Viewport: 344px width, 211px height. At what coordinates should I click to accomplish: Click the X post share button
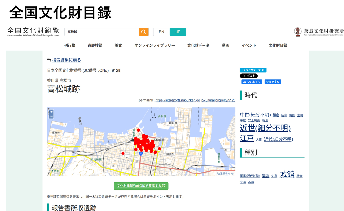click(249, 76)
